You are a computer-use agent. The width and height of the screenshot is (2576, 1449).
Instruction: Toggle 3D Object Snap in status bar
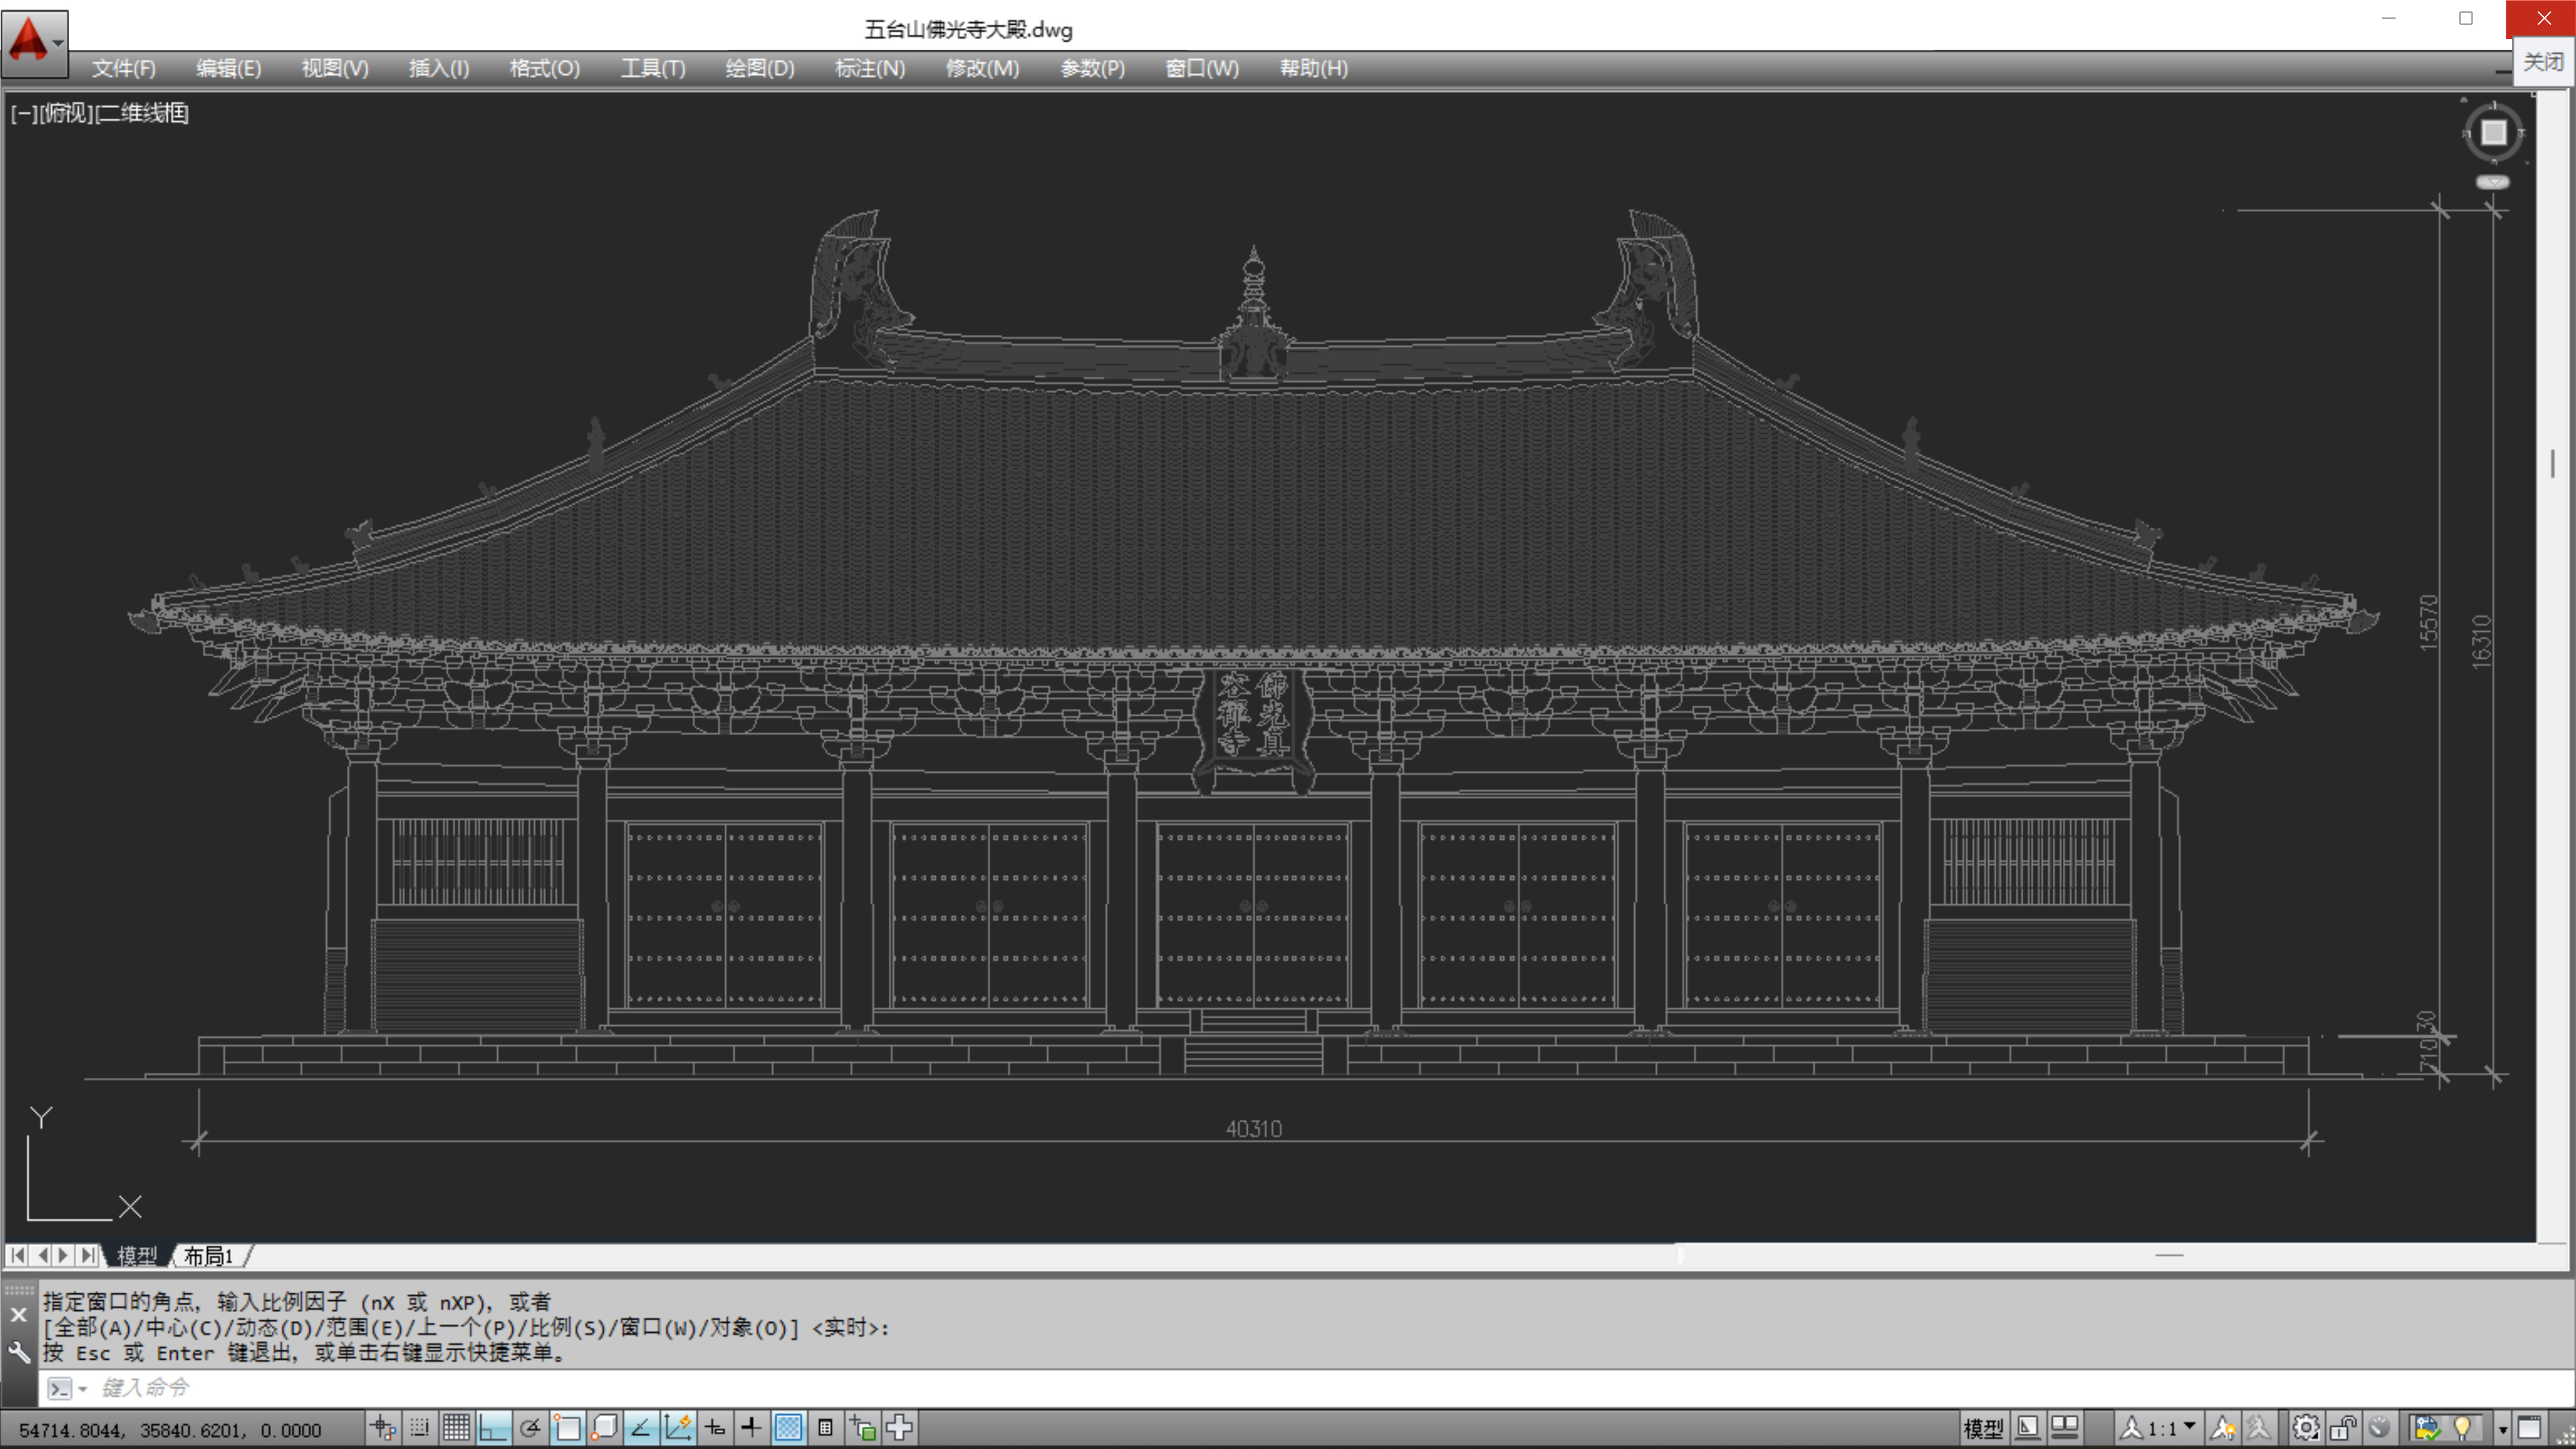pyautogui.click(x=604, y=1427)
